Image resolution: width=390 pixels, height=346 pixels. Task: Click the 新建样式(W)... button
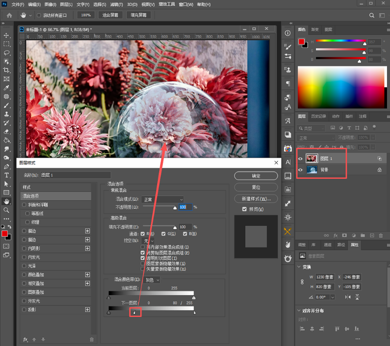click(256, 199)
